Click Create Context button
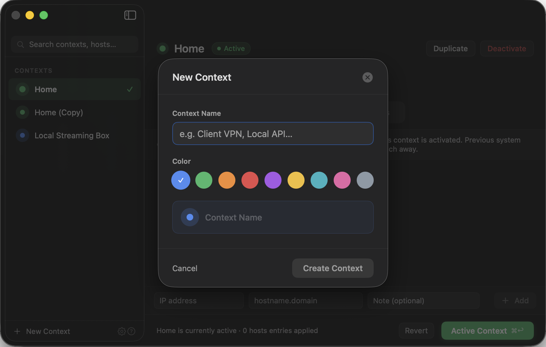Image resolution: width=546 pixels, height=347 pixels. click(x=333, y=268)
